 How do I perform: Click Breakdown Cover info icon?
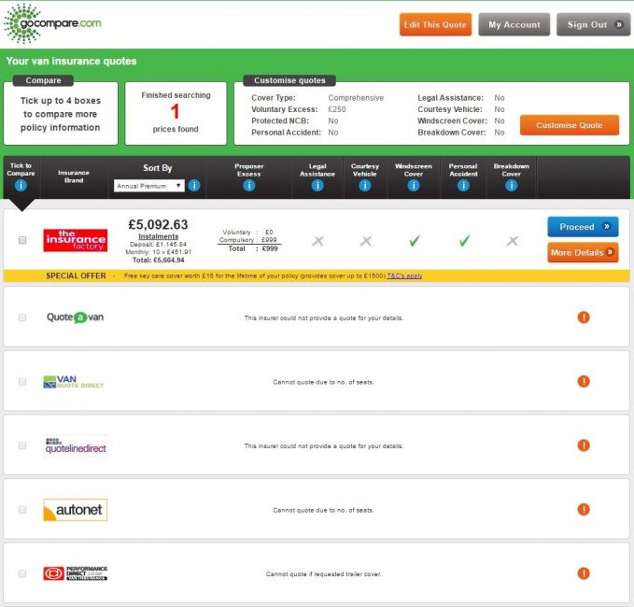[511, 186]
